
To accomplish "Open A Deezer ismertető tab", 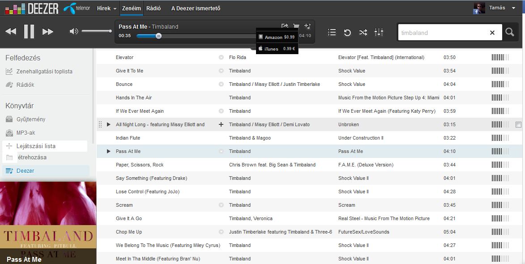I will [x=196, y=9].
